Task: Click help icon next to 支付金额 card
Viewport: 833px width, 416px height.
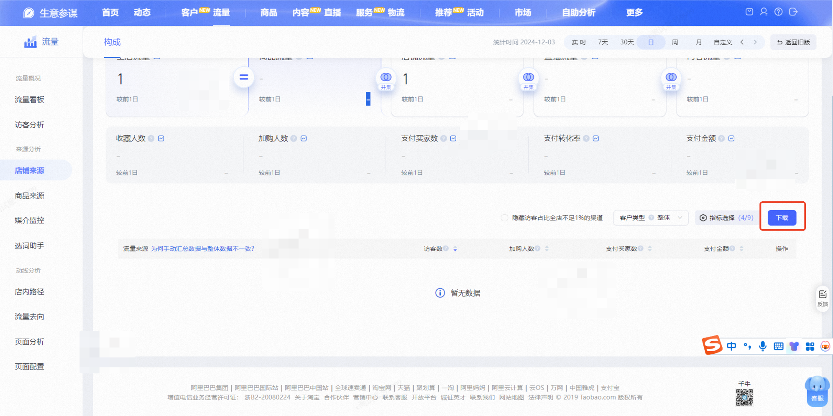Action: tap(722, 138)
